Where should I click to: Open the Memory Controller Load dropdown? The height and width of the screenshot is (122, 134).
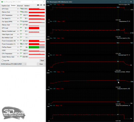tap(18, 31)
